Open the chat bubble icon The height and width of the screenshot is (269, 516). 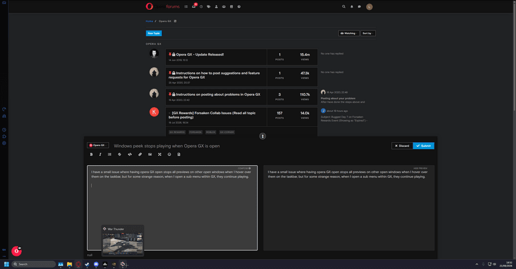pos(359,6)
